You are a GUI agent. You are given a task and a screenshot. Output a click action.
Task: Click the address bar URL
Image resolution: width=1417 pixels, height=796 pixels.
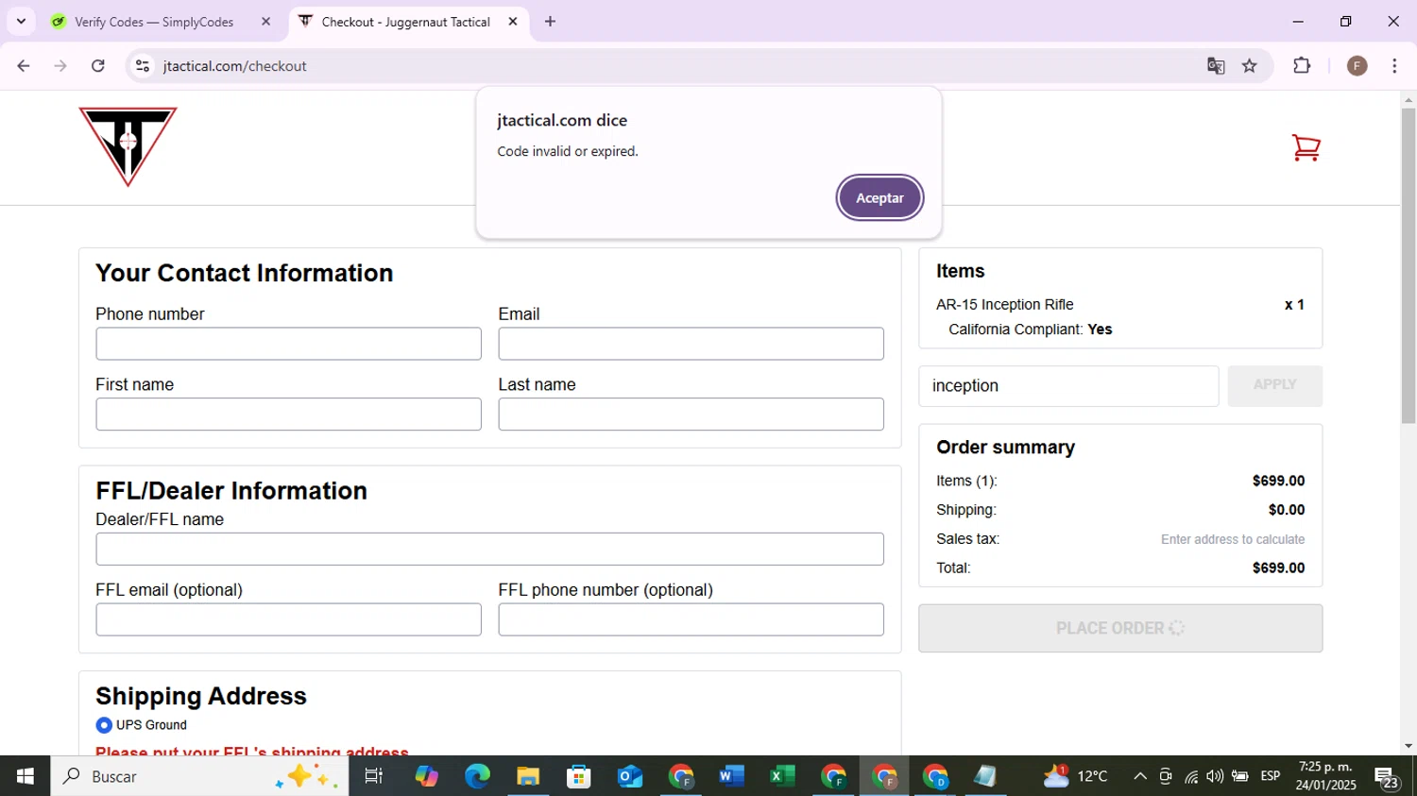(234, 66)
